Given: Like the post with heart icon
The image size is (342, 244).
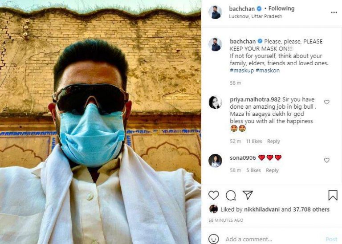Looking at the screenshot, I should pyautogui.click(x=214, y=195).
